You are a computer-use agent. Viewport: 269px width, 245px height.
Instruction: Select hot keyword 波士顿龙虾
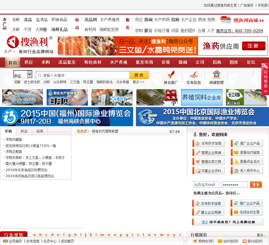[32, 82]
